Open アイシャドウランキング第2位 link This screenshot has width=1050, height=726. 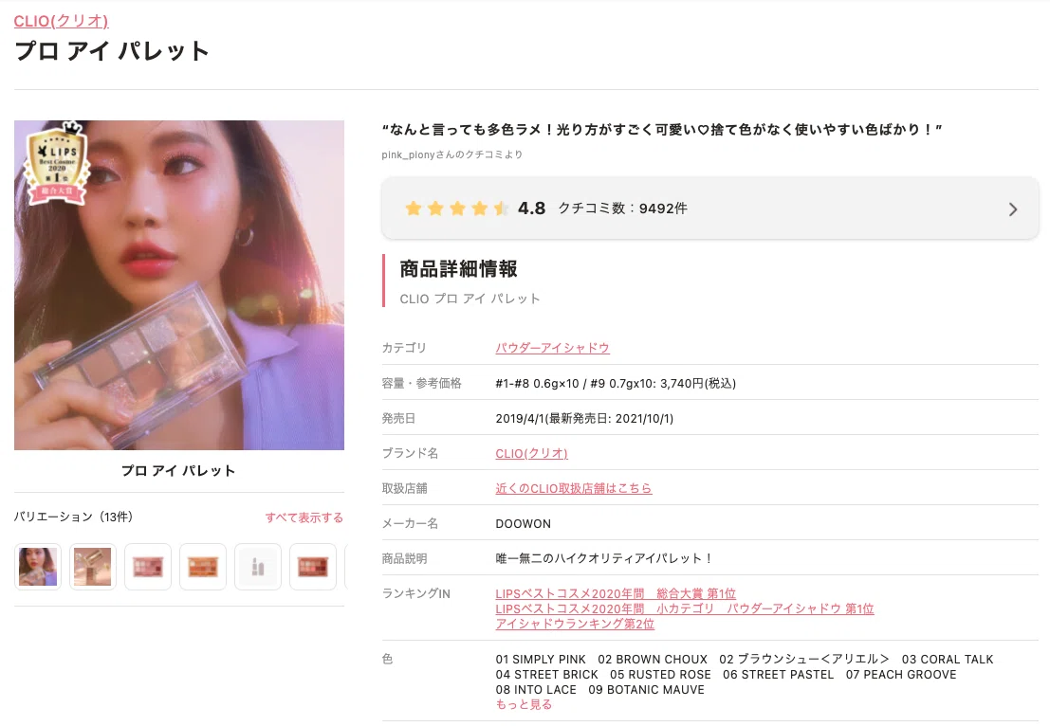pyautogui.click(x=575, y=624)
